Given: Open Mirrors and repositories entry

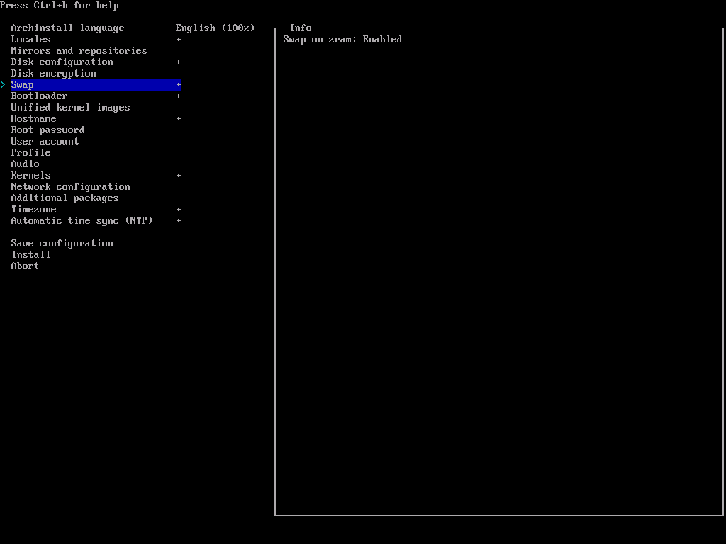Looking at the screenshot, I should tap(79, 51).
